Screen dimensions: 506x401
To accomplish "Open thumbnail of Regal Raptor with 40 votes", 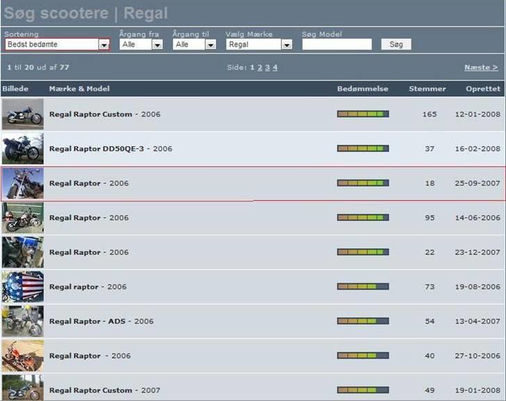I will click(22, 356).
